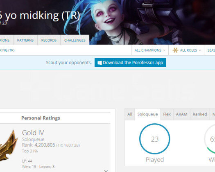215x172 pixels.
Task: Click Download the Porofessor app button
Action: pos(130,63)
